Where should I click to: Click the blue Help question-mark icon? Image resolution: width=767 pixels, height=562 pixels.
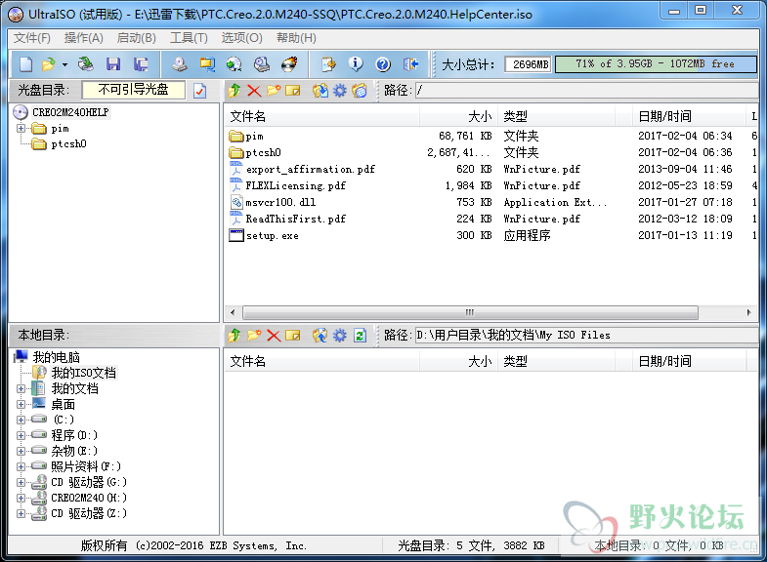383,64
